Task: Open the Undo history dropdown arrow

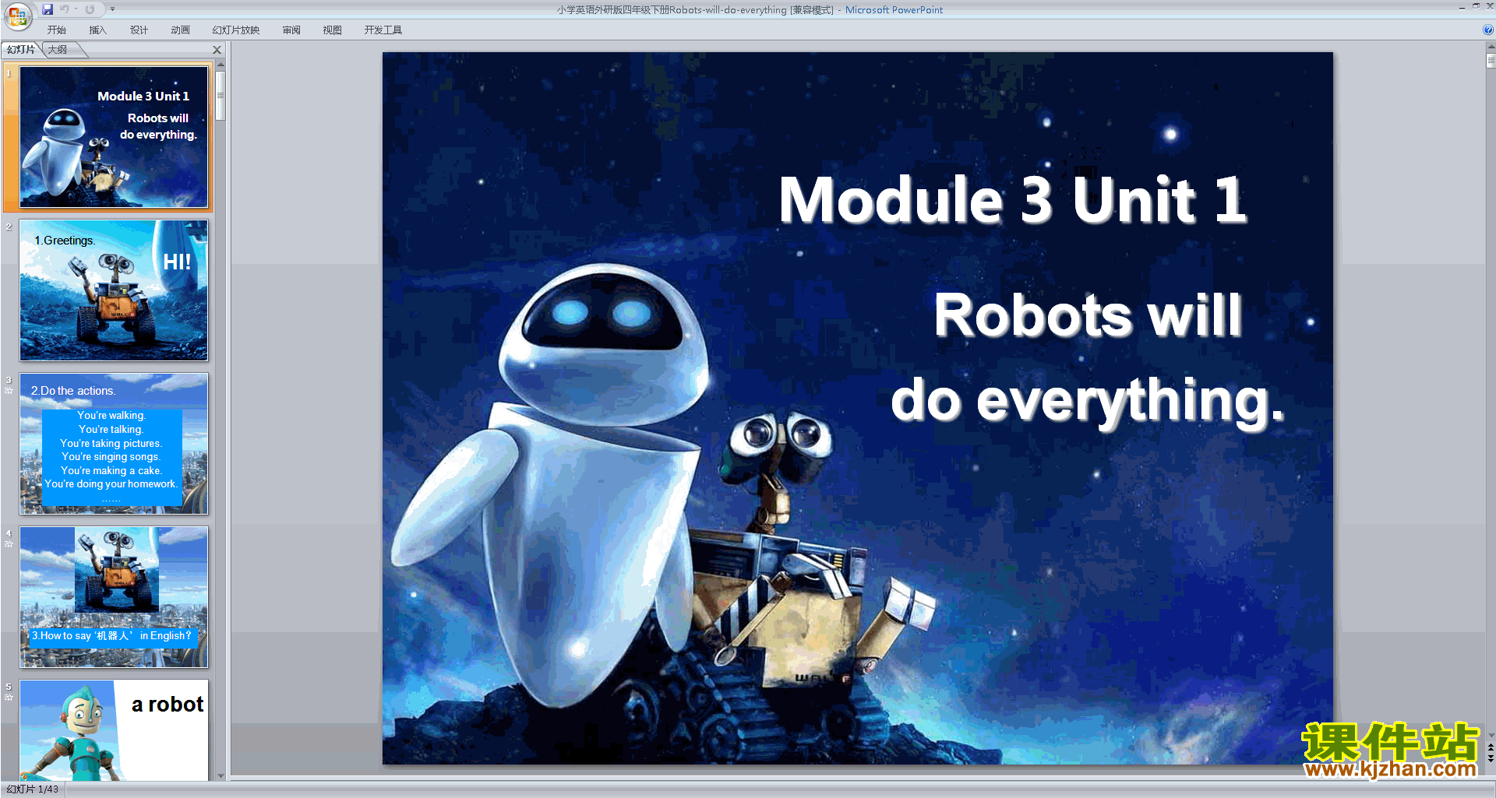Action: coord(76,9)
